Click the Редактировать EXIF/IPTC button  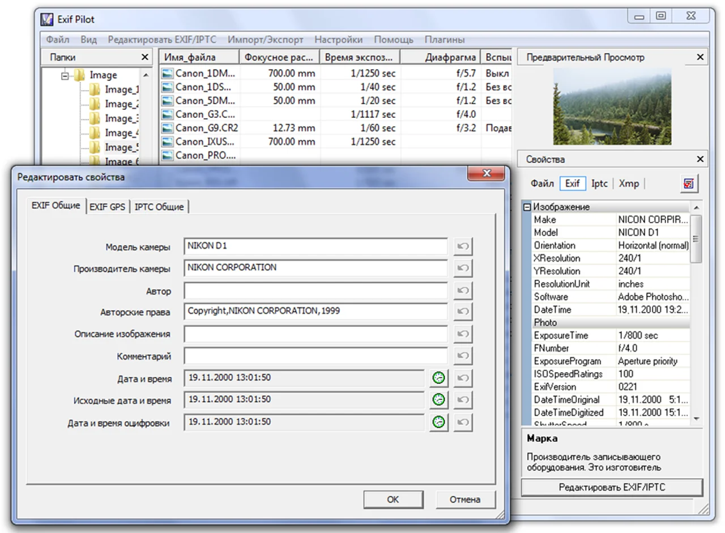pyautogui.click(x=612, y=487)
